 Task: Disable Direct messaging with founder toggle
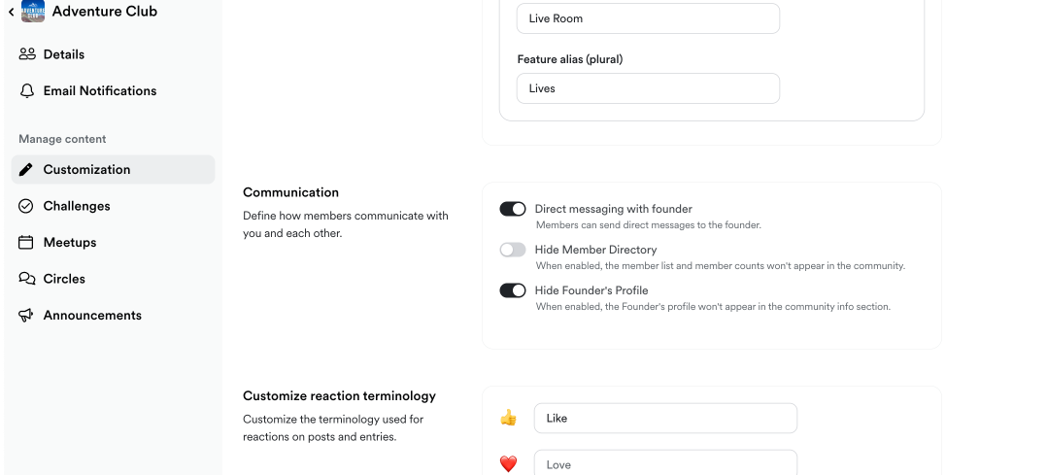tap(513, 209)
